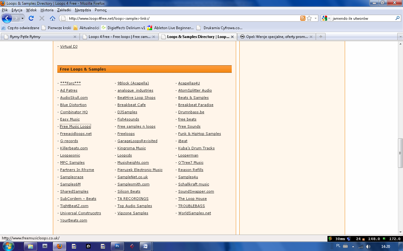Click the vertical page scrollbar thumb
Viewport: 403px width, 251px height.
coord(400,153)
